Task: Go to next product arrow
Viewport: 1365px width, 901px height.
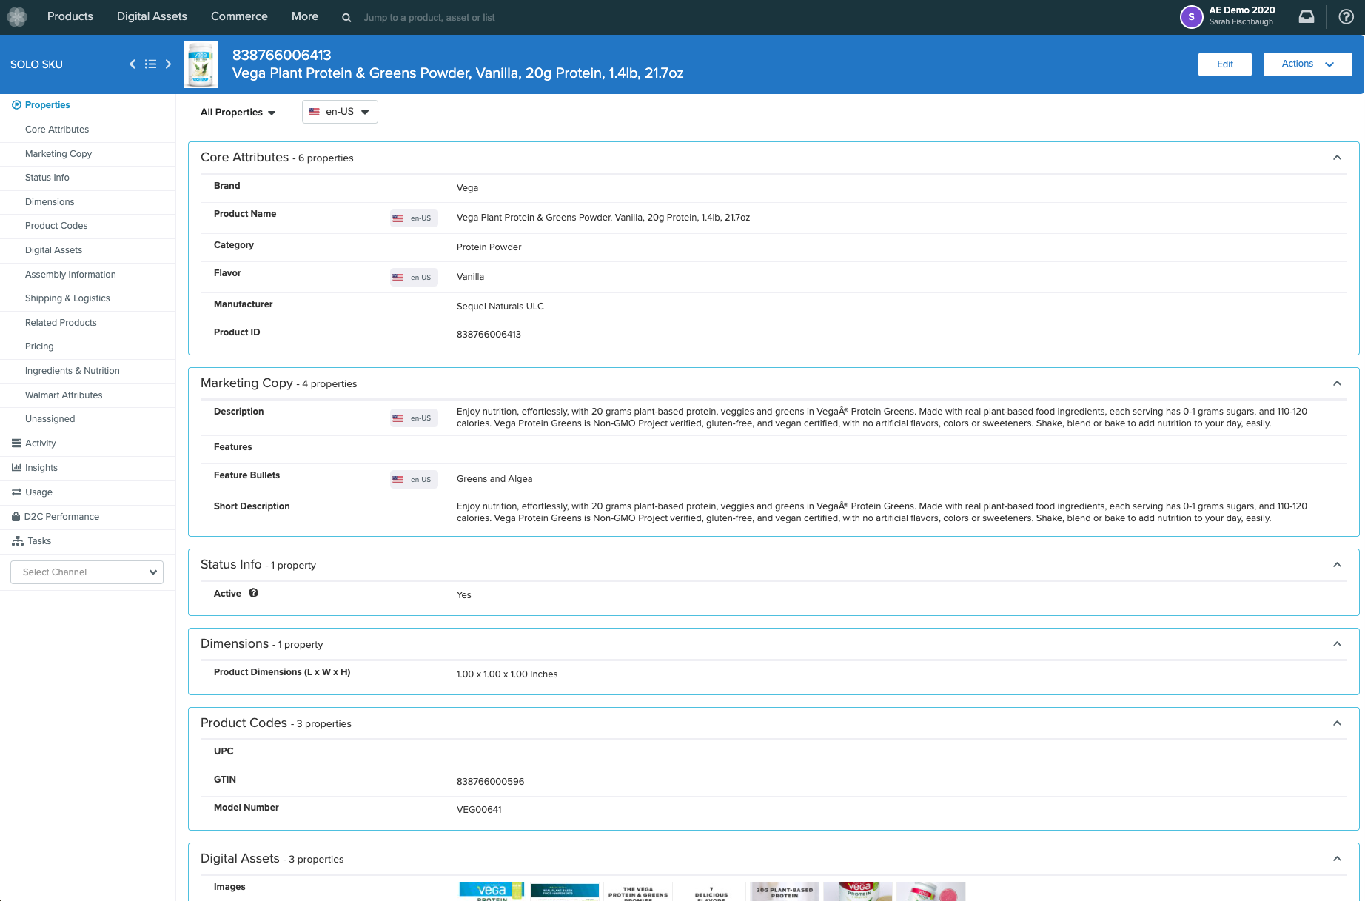Action: pyautogui.click(x=168, y=64)
